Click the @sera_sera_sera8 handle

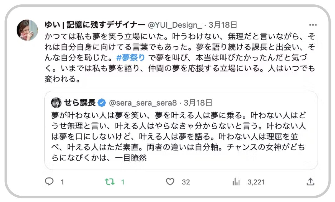pos(143,103)
